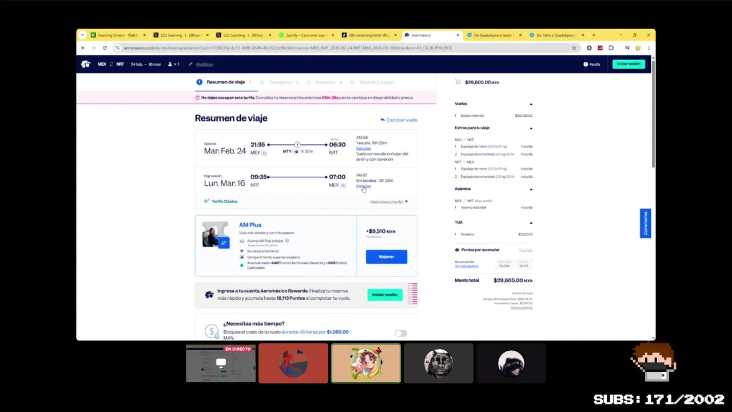732x412 pixels.
Task: Switch to Kick Soaring Stream tab
Action: pos(117,35)
